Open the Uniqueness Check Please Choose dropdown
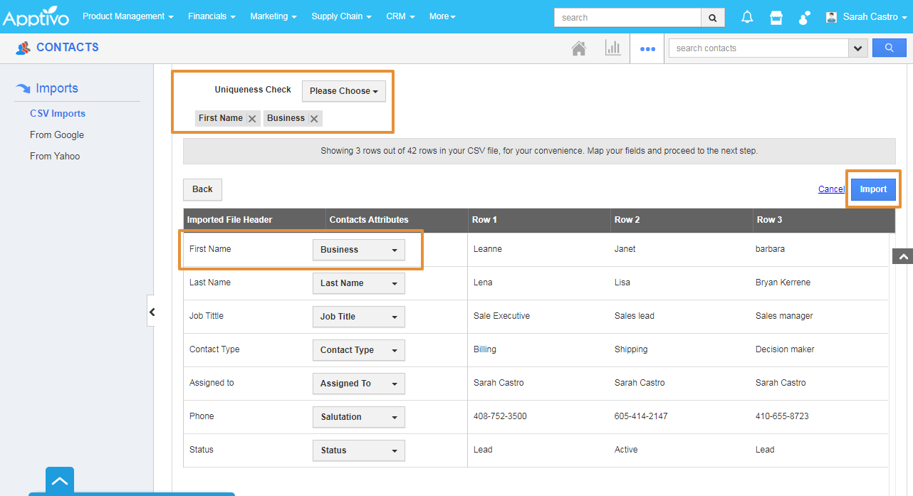The image size is (913, 496). coord(344,91)
